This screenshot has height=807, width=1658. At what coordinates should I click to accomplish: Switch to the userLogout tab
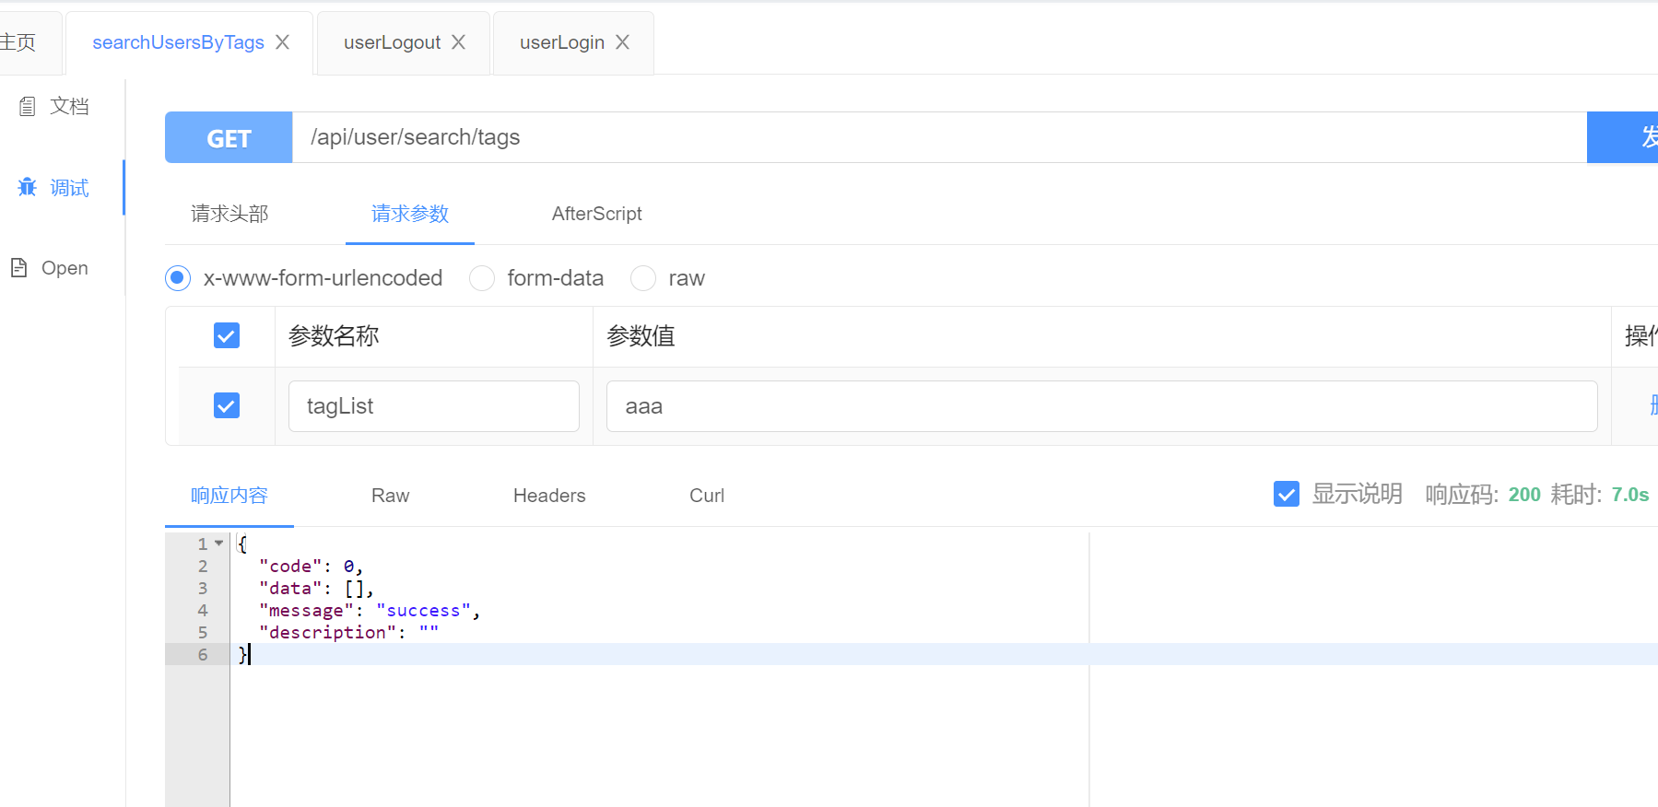[x=392, y=42]
